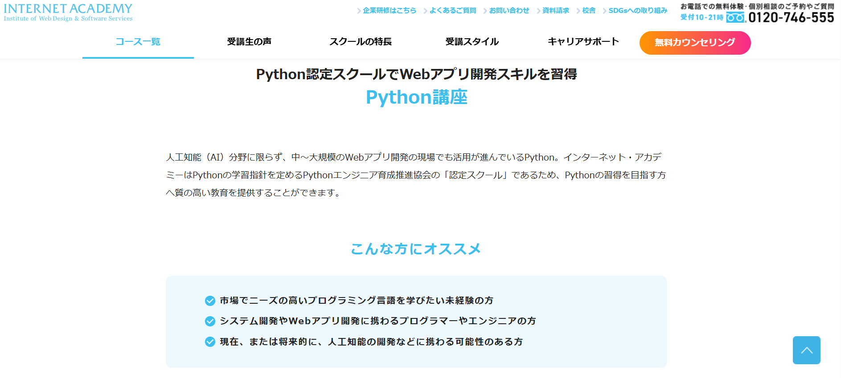Click the お問い合わせ link
Screen dimensions: 841x378
coord(507,10)
